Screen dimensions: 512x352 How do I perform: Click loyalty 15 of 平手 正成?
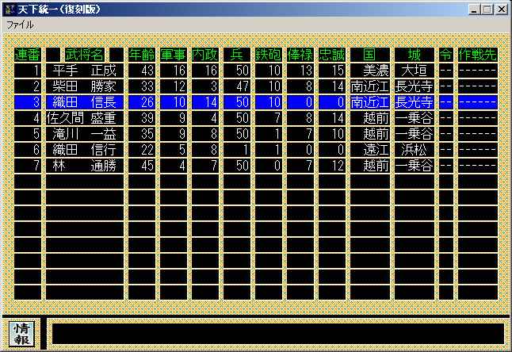(x=332, y=71)
